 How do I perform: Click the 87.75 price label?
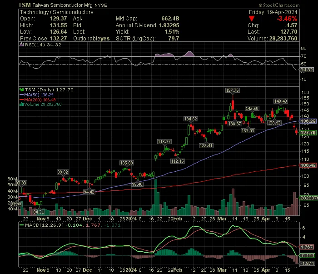pos(16,205)
